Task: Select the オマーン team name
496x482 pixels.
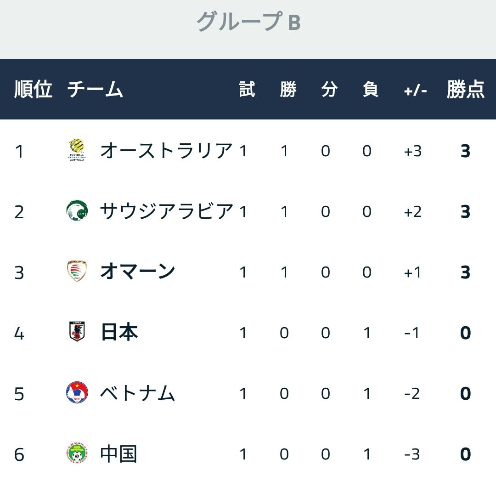Action: 137,272
